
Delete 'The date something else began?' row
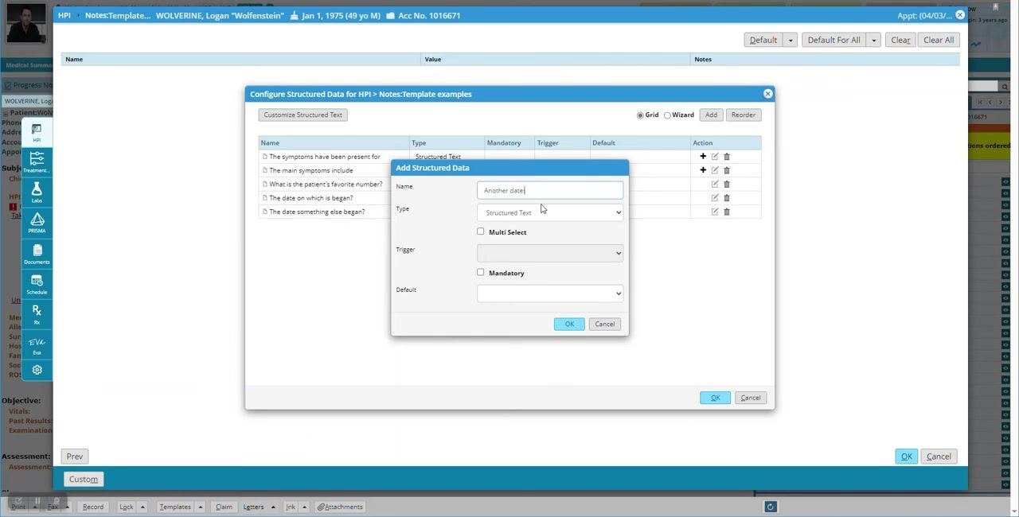(727, 212)
